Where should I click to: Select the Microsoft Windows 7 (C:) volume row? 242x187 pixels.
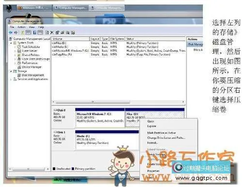click(x=119, y=51)
